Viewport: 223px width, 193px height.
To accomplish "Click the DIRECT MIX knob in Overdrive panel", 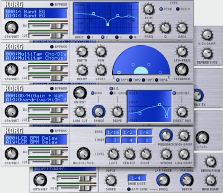I will click(182, 112).
